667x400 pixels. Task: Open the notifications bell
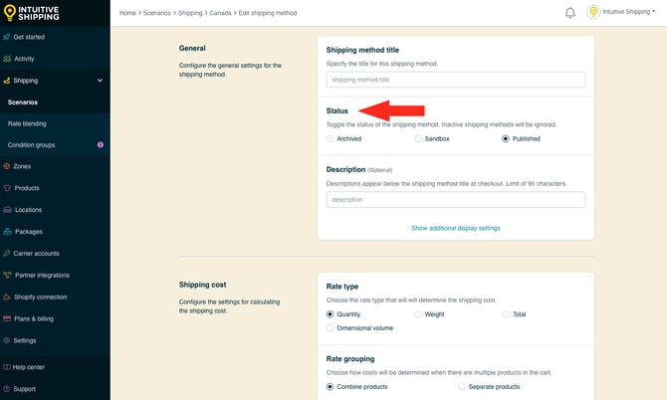click(x=570, y=13)
